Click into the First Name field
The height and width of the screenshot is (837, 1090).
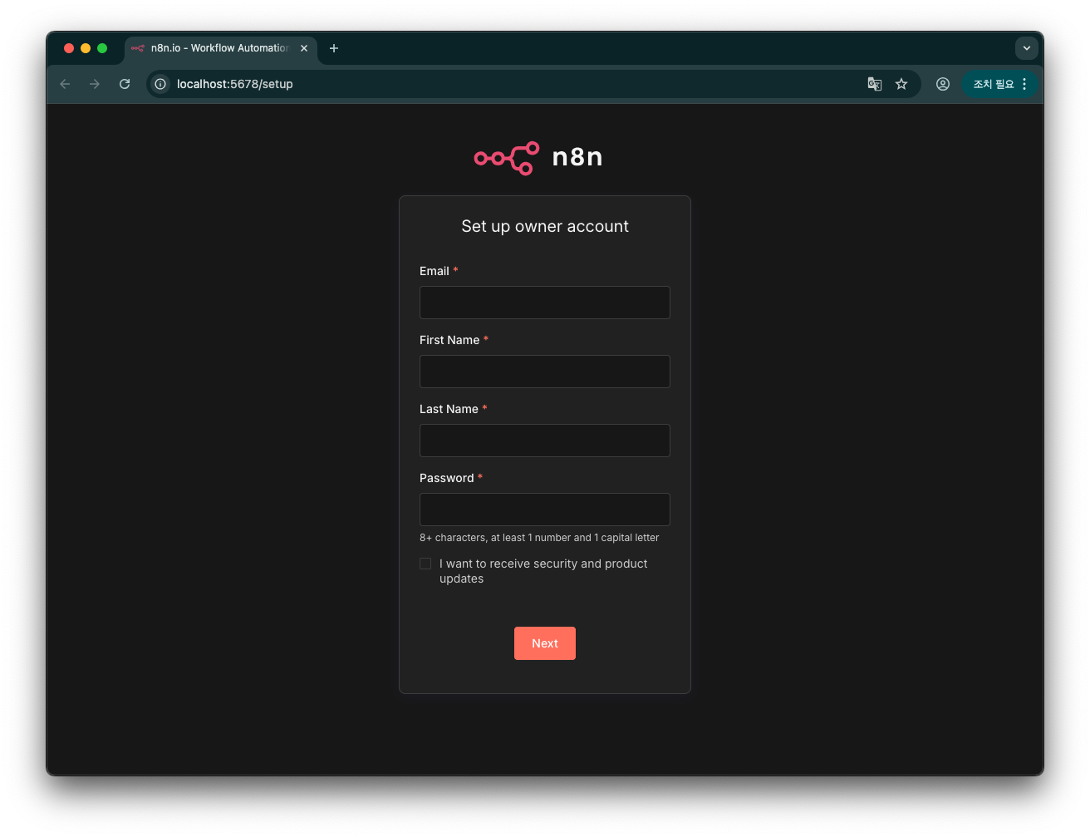pyautogui.click(x=545, y=372)
